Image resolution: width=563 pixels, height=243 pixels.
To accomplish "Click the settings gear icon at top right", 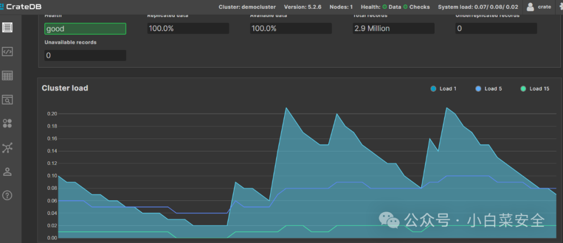I will click(x=560, y=7).
